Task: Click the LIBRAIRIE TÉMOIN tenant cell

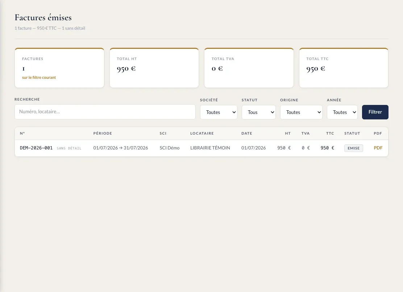Action: (x=210, y=148)
